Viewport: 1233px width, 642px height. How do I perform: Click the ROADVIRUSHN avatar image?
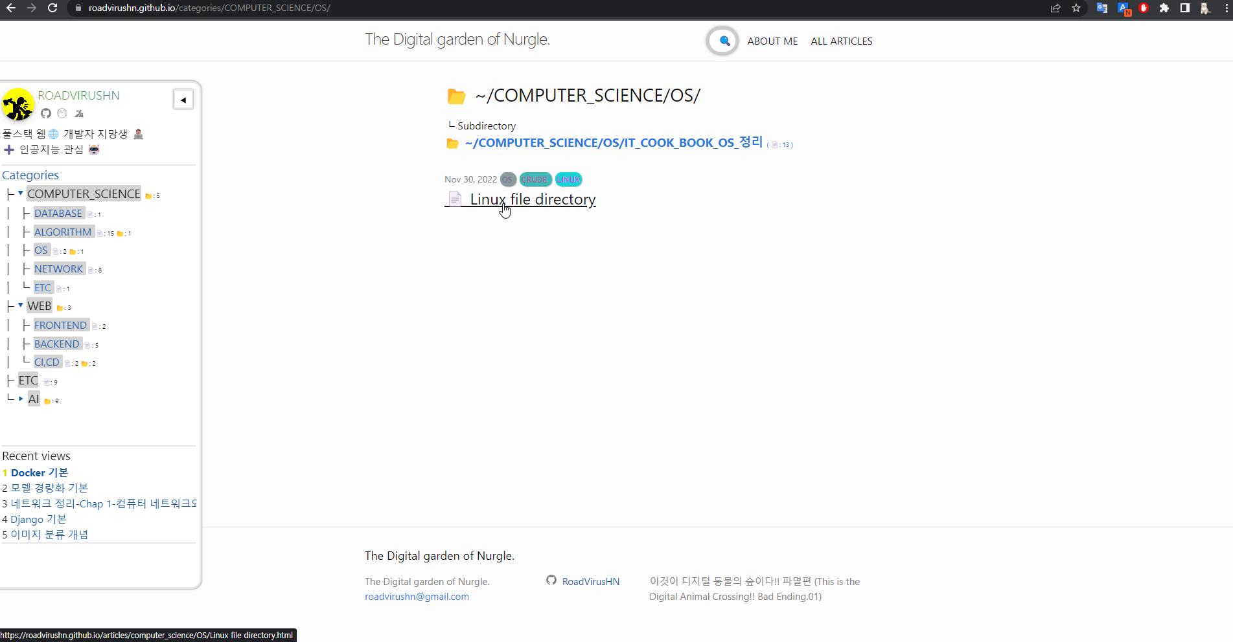(x=18, y=105)
